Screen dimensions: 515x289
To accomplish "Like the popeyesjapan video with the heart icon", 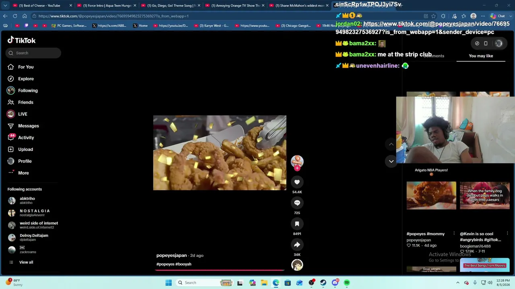I will point(297,182).
